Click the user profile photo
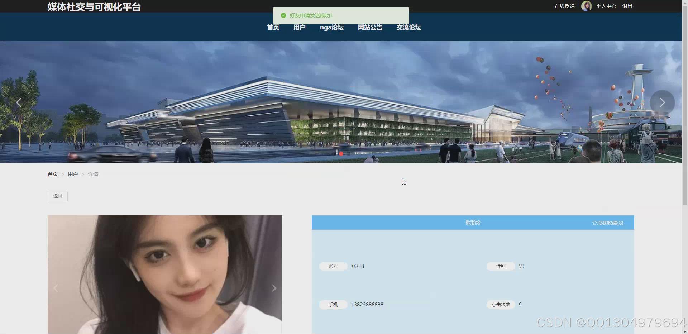This screenshot has width=688, height=334. point(165,275)
